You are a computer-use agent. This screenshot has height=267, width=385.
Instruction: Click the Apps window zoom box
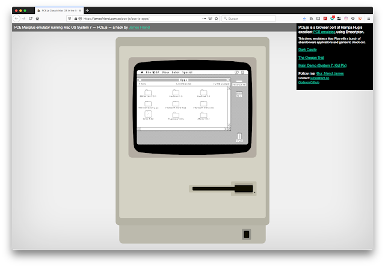(x=227, y=80)
